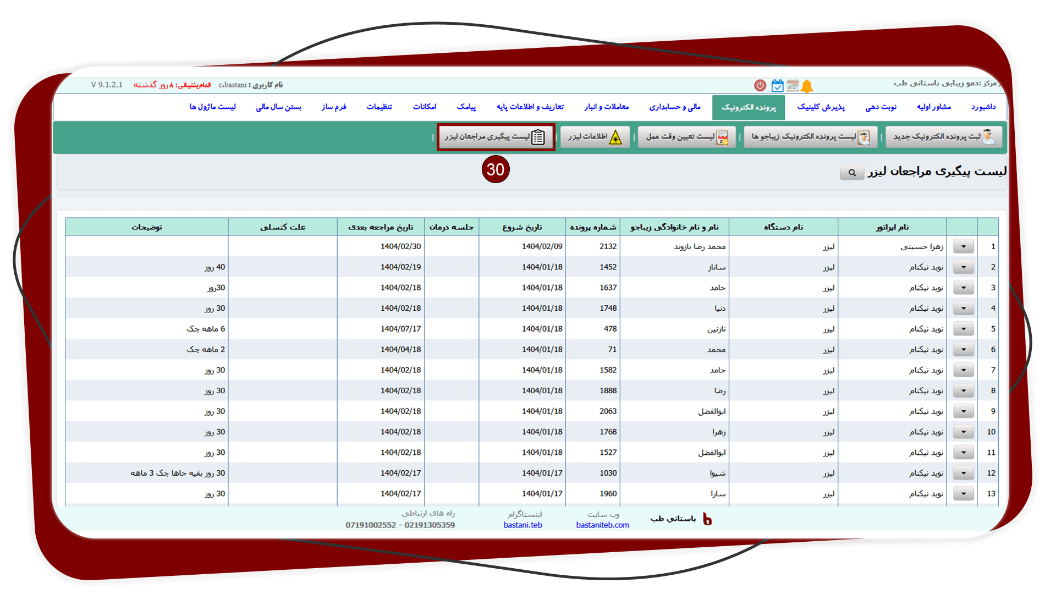Select note 30 روز بقیه جاها چک 3 ماهه
Image resolution: width=1056 pixels, height=594 pixels.
click(x=178, y=474)
